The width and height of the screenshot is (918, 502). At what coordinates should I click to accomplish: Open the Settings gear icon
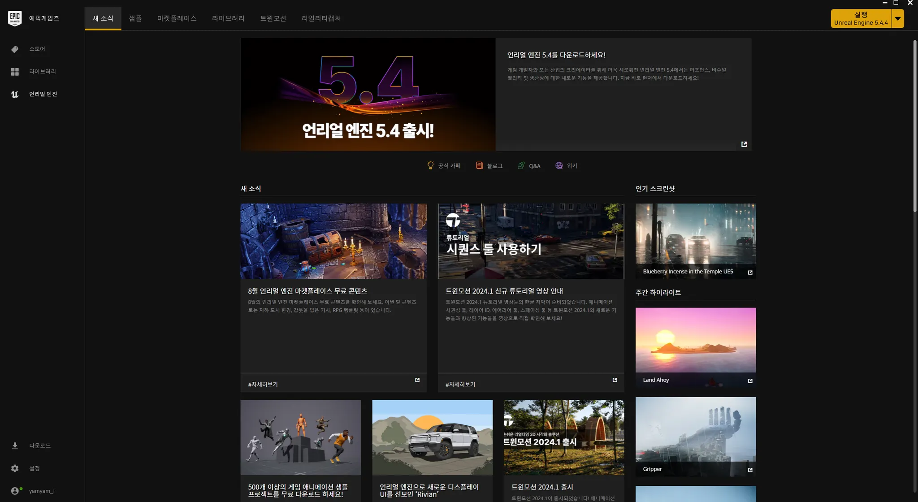(x=15, y=468)
